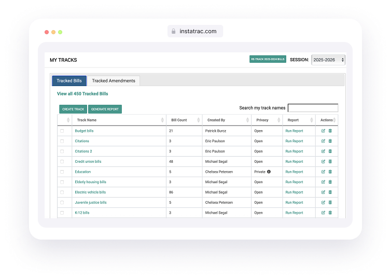The height and width of the screenshot is (279, 391).
Task: Open the Elderly housing bills track
Action: pos(91,182)
